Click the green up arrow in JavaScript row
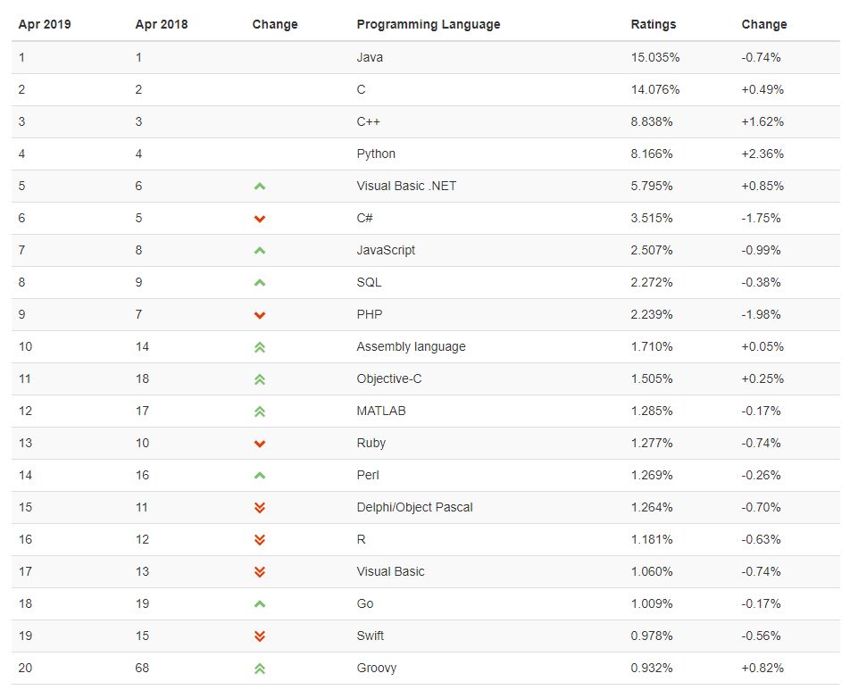 click(260, 251)
